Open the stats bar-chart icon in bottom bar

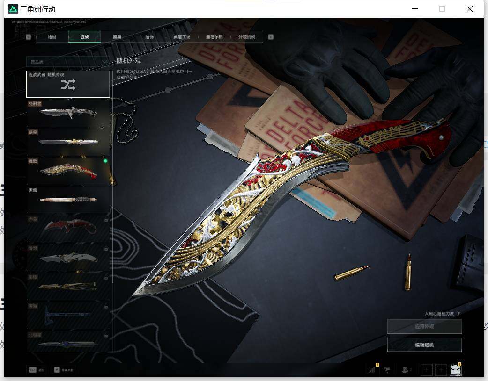(371, 369)
